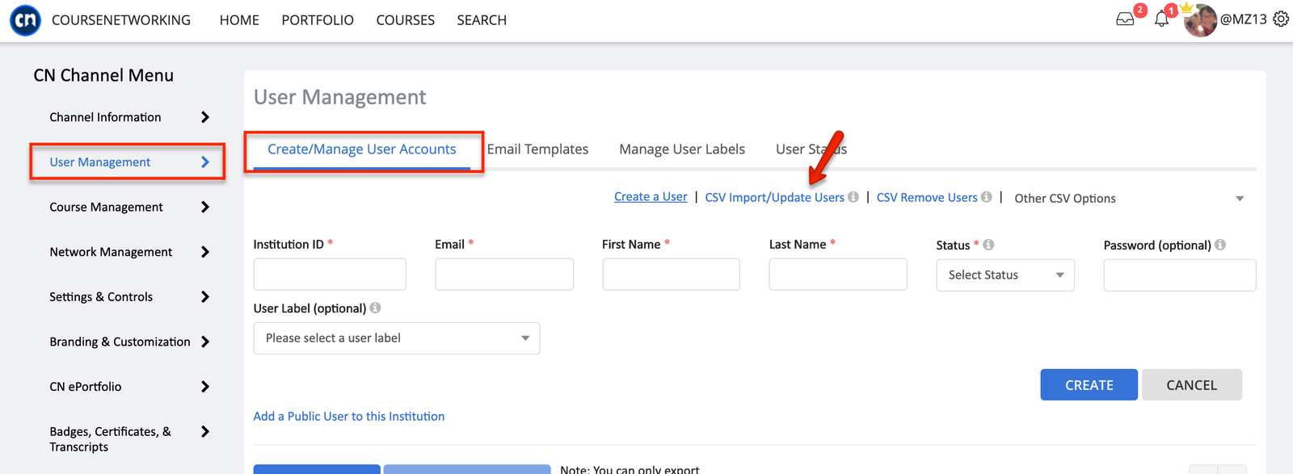Image resolution: width=1293 pixels, height=474 pixels.
Task: Focus the Institution ID field
Action: (x=330, y=275)
